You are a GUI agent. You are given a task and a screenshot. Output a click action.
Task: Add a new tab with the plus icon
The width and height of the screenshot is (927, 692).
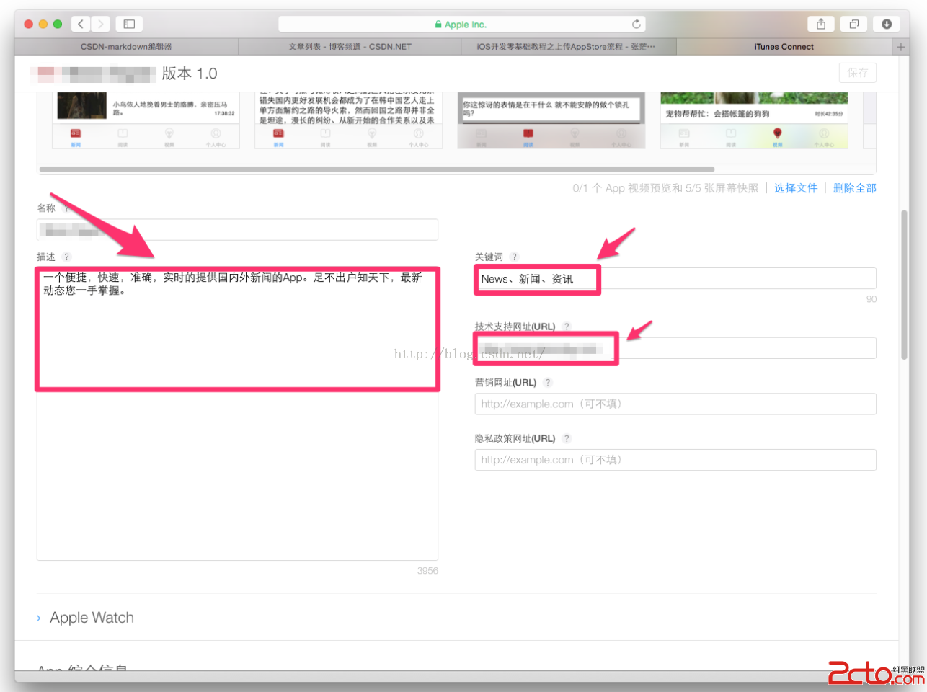point(900,47)
